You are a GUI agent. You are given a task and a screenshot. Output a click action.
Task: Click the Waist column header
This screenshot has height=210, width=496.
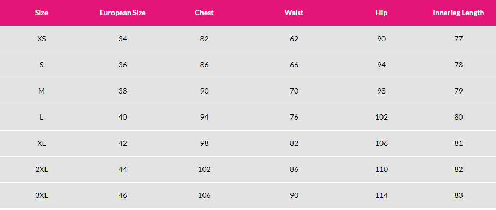(294, 13)
